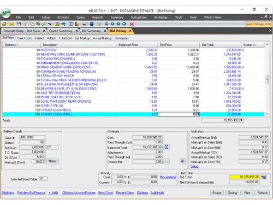Click the grid scroll down arrow
The height and width of the screenshot is (205, 273).
[267, 114]
